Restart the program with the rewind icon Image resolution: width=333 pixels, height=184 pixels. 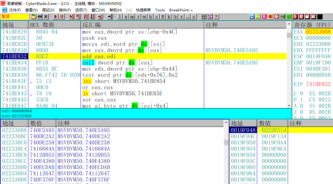click(x=40, y=17)
